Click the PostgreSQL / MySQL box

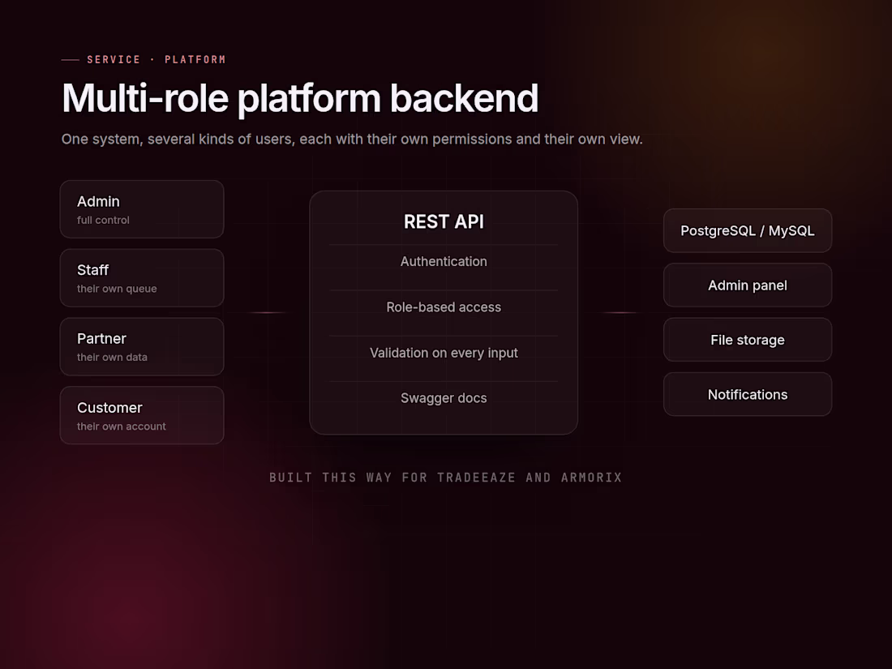(x=748, y=230)
